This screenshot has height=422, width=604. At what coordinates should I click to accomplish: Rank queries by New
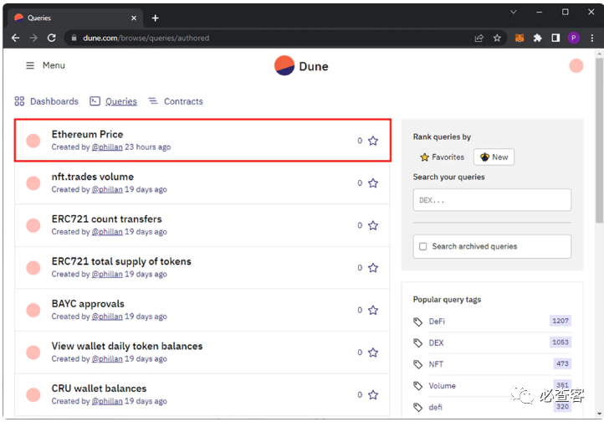click(494, 157)
